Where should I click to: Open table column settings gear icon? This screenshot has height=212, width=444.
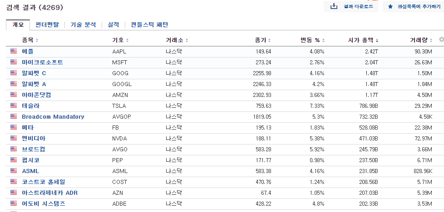pyautogui.click(x=441, y=39)
